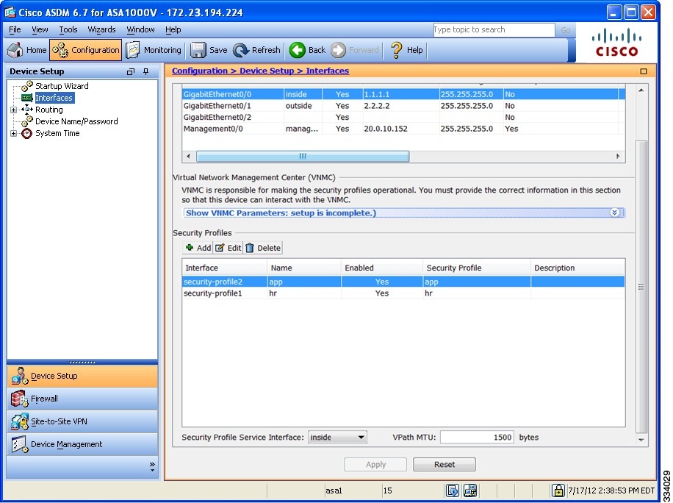Open Security Profile Service Interface dropdown
Viewport: 673px width, 503px height.
coord(337,438)
